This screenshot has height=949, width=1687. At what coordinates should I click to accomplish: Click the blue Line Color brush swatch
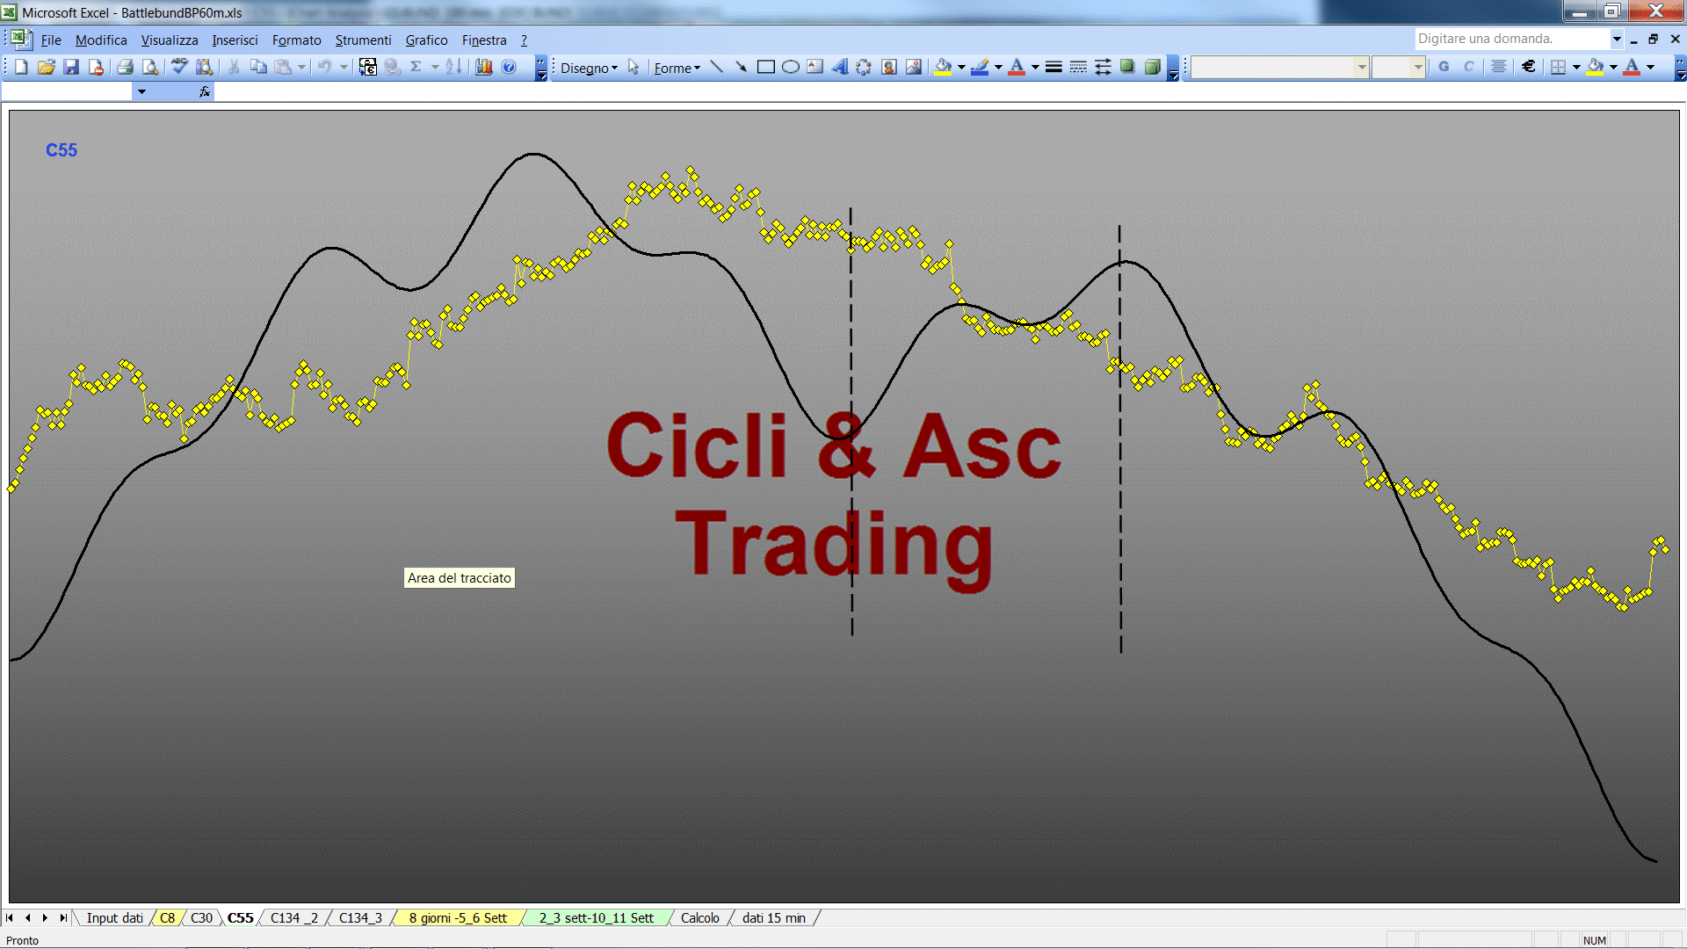pyautogui.click(x=981, y=67)
